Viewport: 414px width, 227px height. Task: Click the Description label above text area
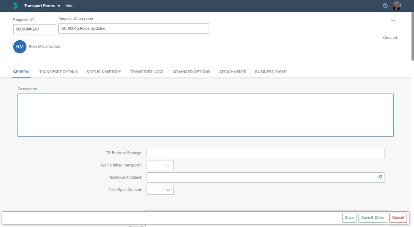(x=27, y=89)
